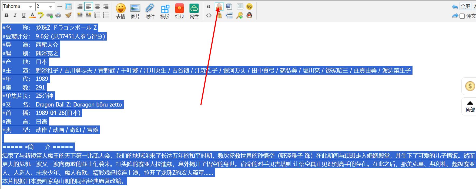Screen dimensions: 476x189
Task: Click the 单集片长: 25分钟 line
Action: 29,96
